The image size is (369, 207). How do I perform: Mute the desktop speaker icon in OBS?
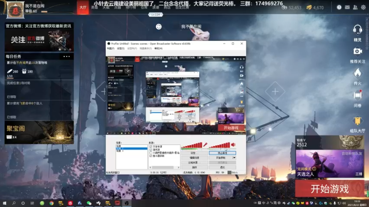233,144
